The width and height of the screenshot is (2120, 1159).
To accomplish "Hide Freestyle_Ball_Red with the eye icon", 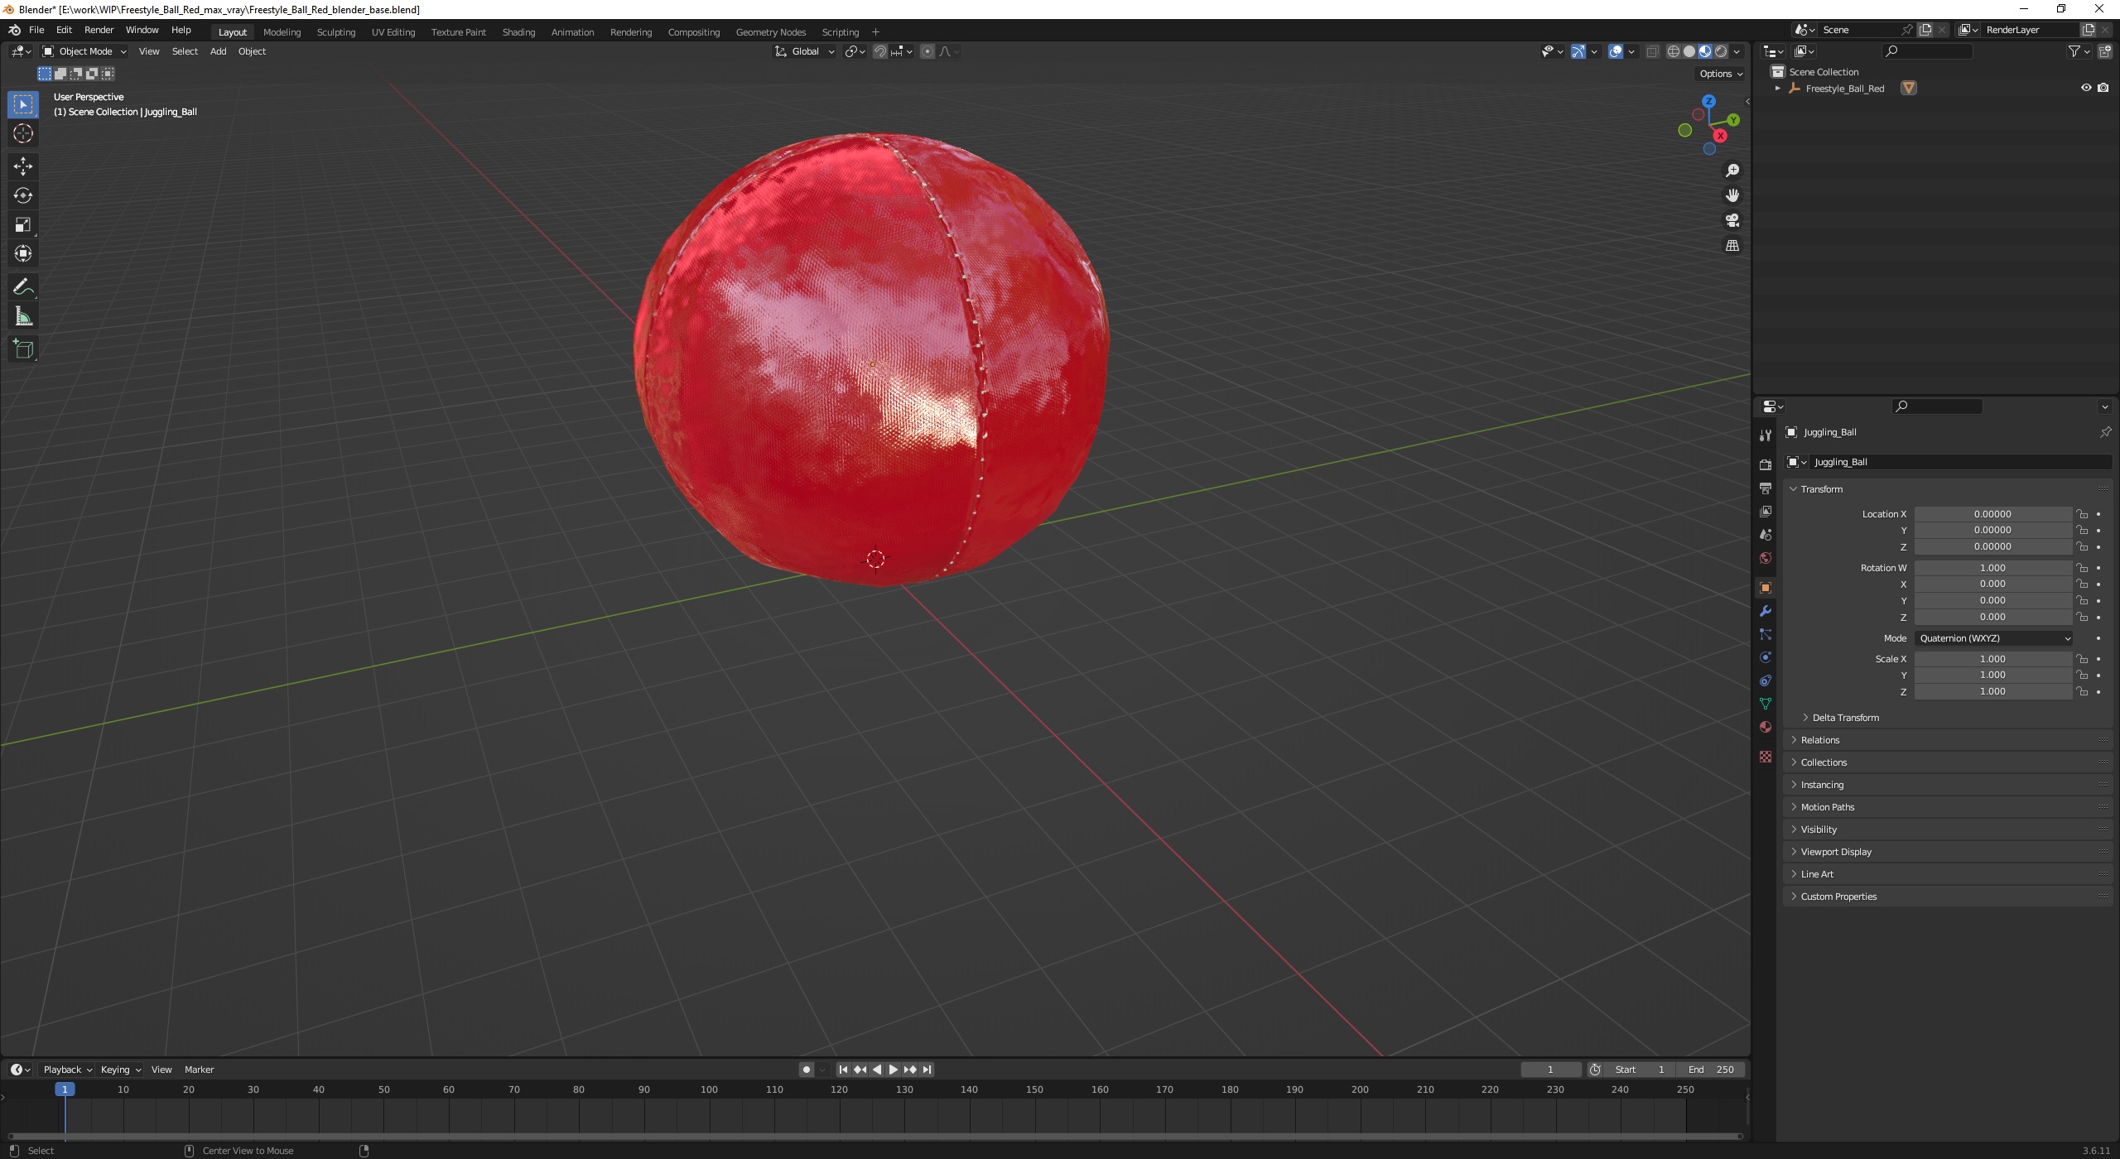I will 2086,88.
